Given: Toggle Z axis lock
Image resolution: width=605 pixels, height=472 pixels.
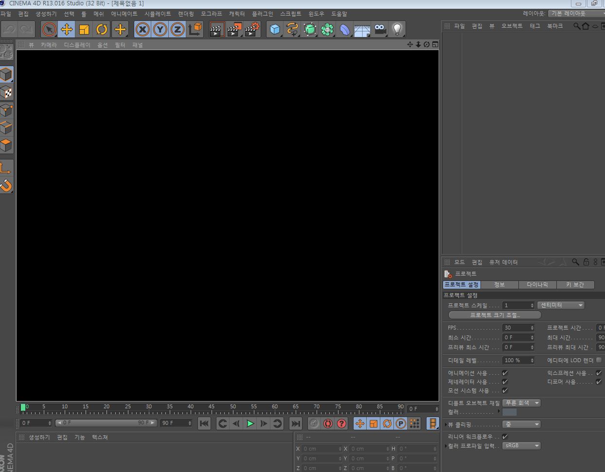Looking at the screenshot, I should pyautogui.click(x=178, y=30).
